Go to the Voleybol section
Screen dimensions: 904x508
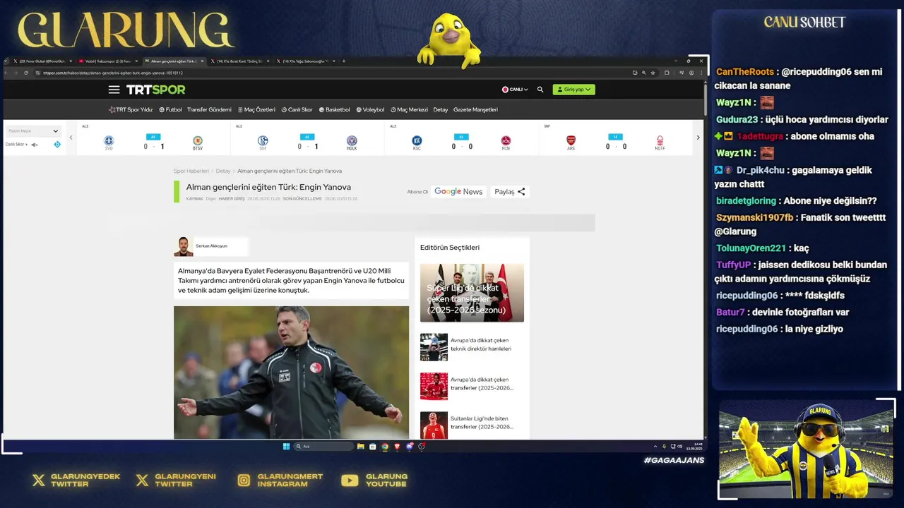(370, 109)
